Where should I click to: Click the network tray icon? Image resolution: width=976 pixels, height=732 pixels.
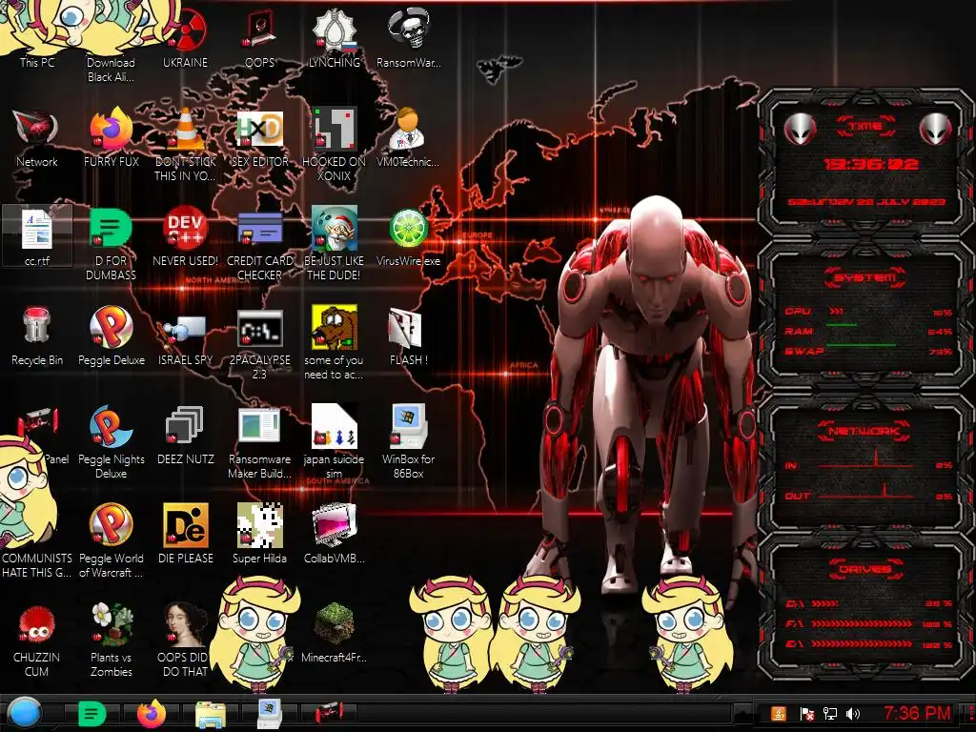click(830, 714)
